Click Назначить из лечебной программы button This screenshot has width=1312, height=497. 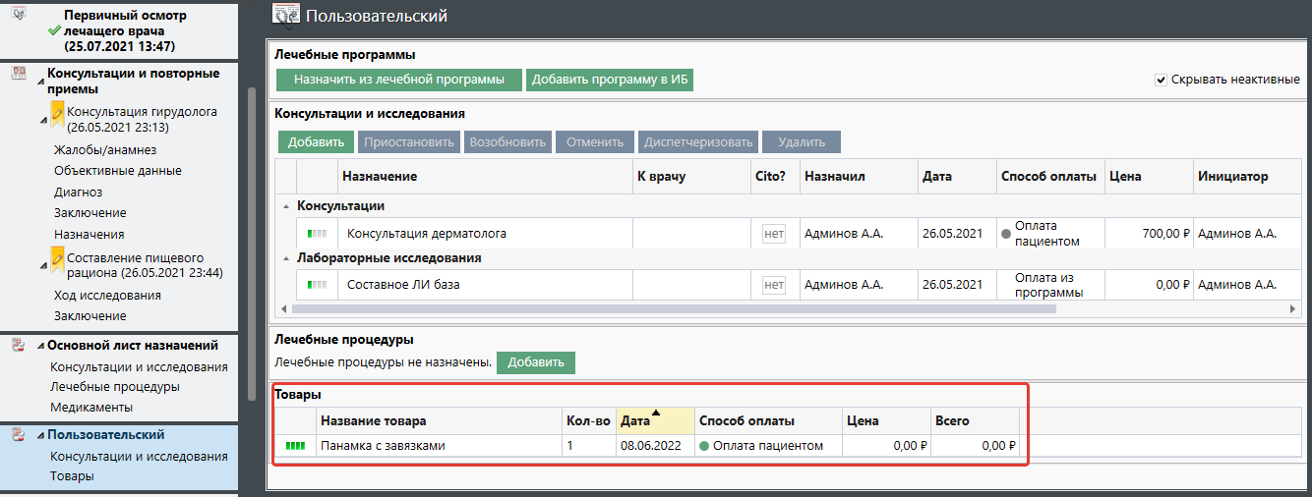(398, 80)
